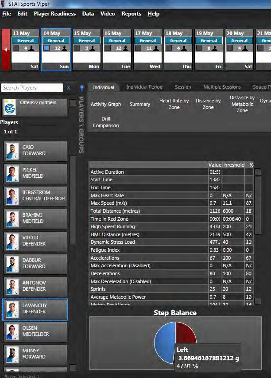Click the pin icon of Players panel
This screenshot has height=378, width=271.
point(81,88)
